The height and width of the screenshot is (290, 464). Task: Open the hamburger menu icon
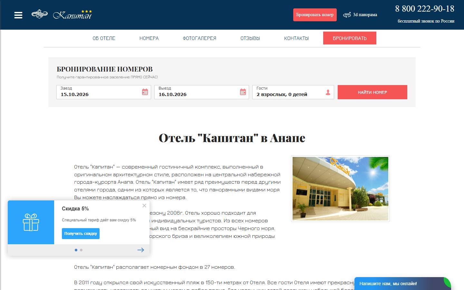(x=18, y=15)
